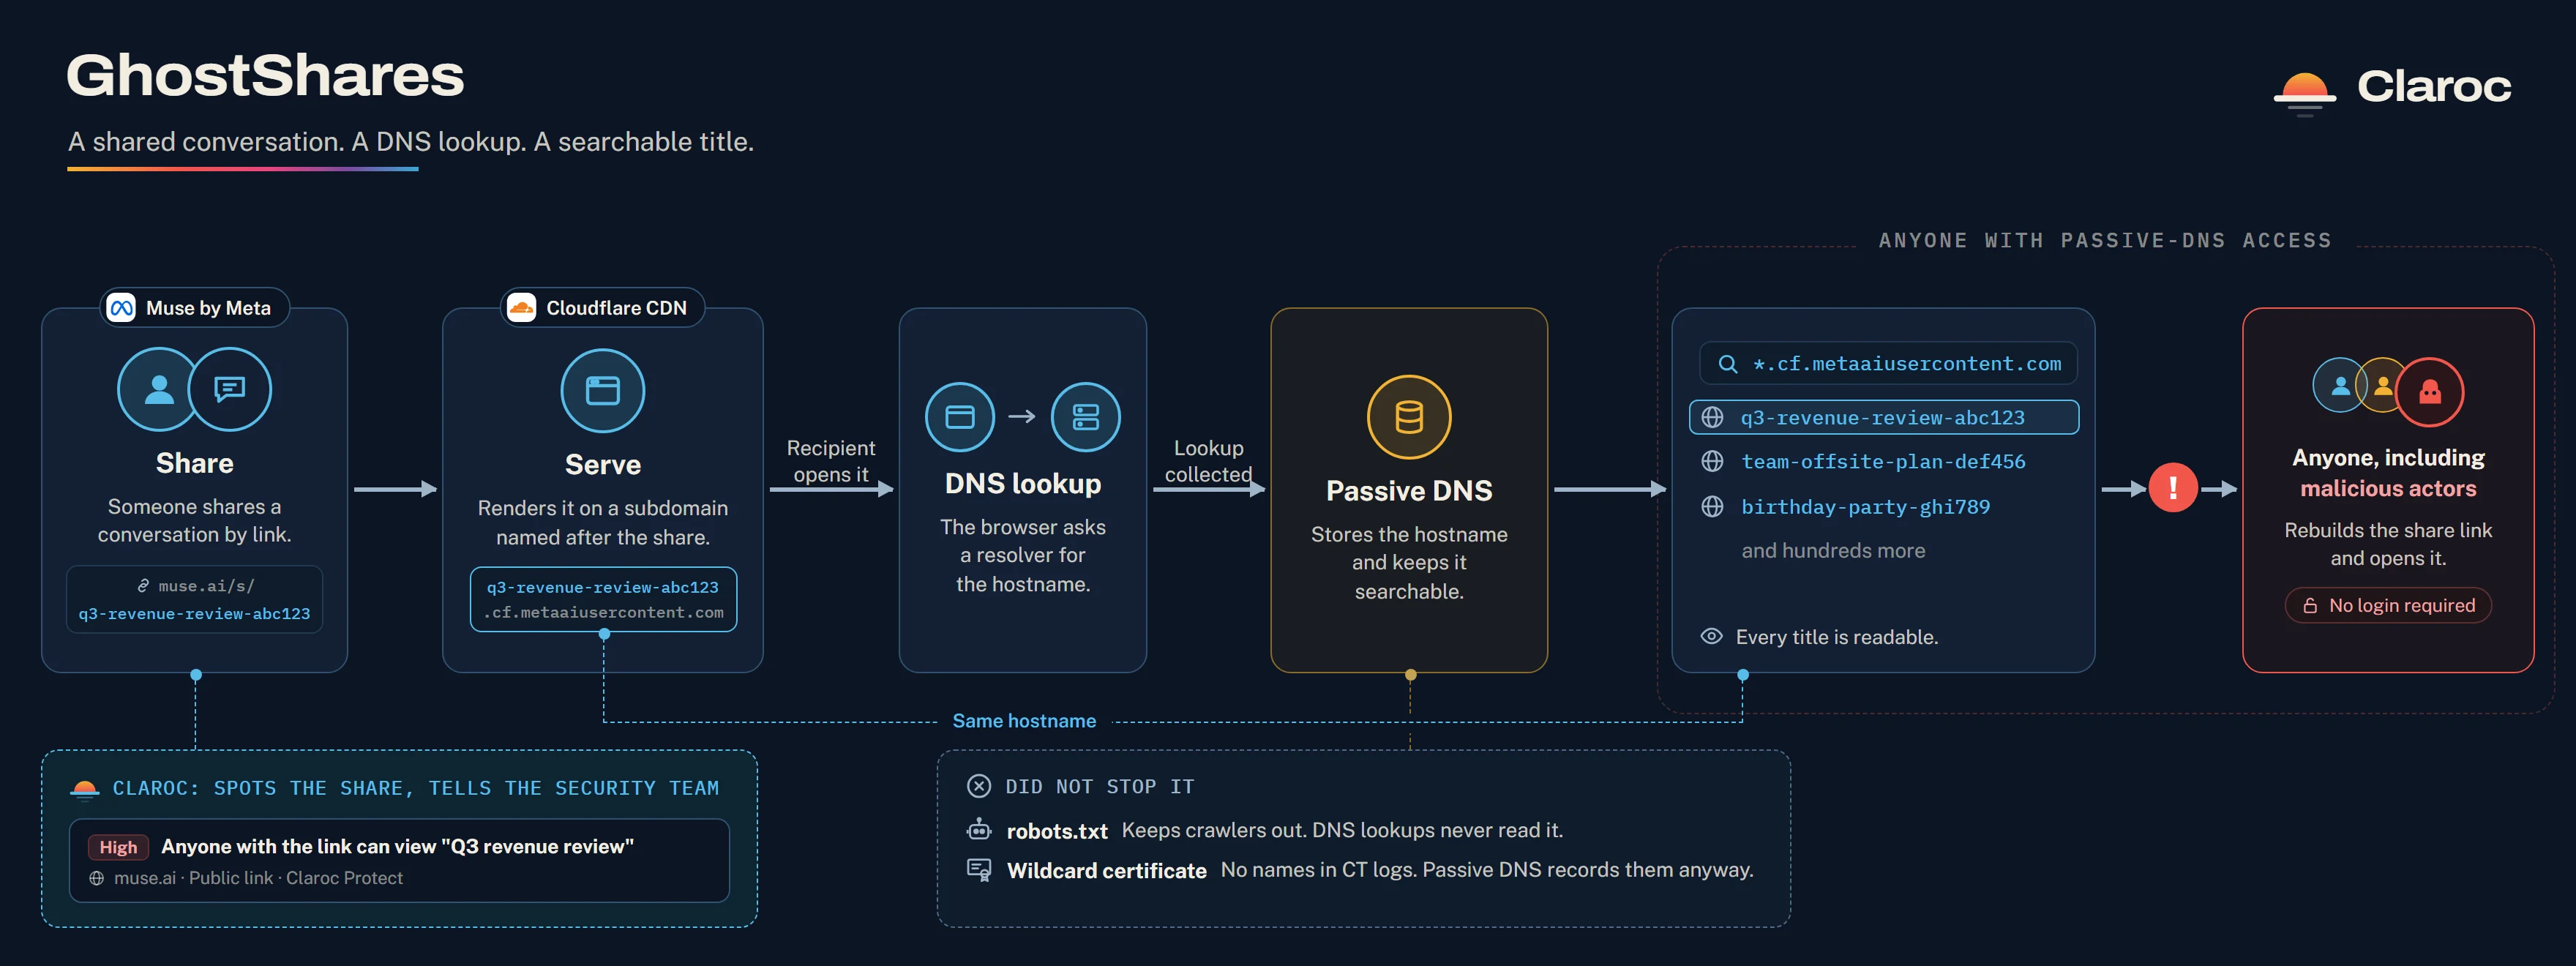Click the eye icon next to Every title is readable
Image resolution: width=2576 pixels, height=966 pixels.
click(x=1711, y=636)
